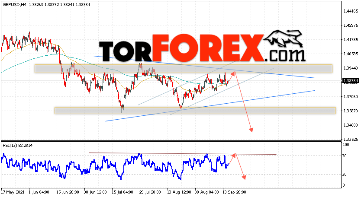Click the RSI scale value 30

pos(345,175)
